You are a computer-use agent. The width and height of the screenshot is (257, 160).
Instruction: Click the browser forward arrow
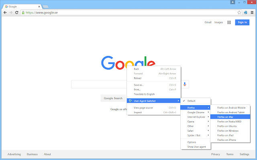coord(11,12)
